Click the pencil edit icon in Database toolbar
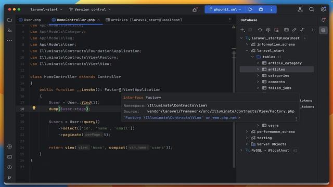The width and height of the screenshot is (333, 187). [x=294, y=30]
